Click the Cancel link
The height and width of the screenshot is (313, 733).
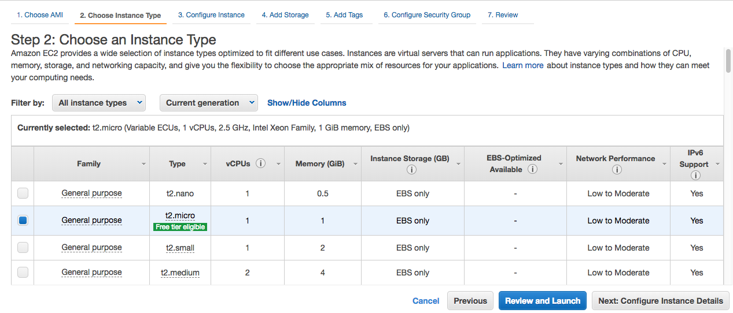click(x=426, y=301)
